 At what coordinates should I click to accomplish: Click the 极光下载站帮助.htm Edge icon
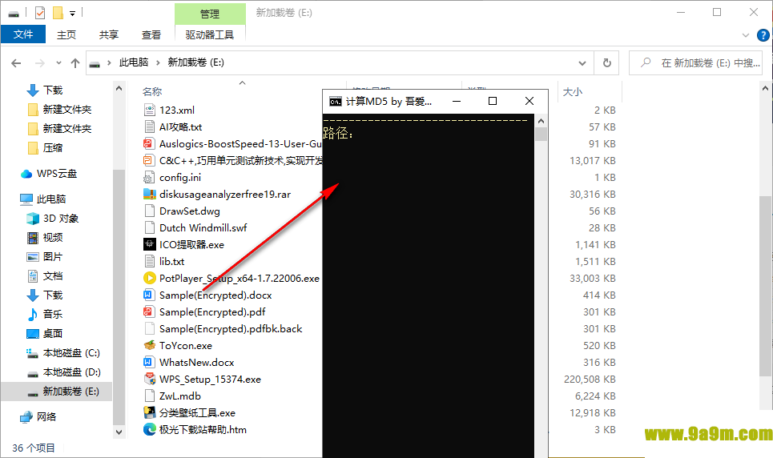click(149, 429)
